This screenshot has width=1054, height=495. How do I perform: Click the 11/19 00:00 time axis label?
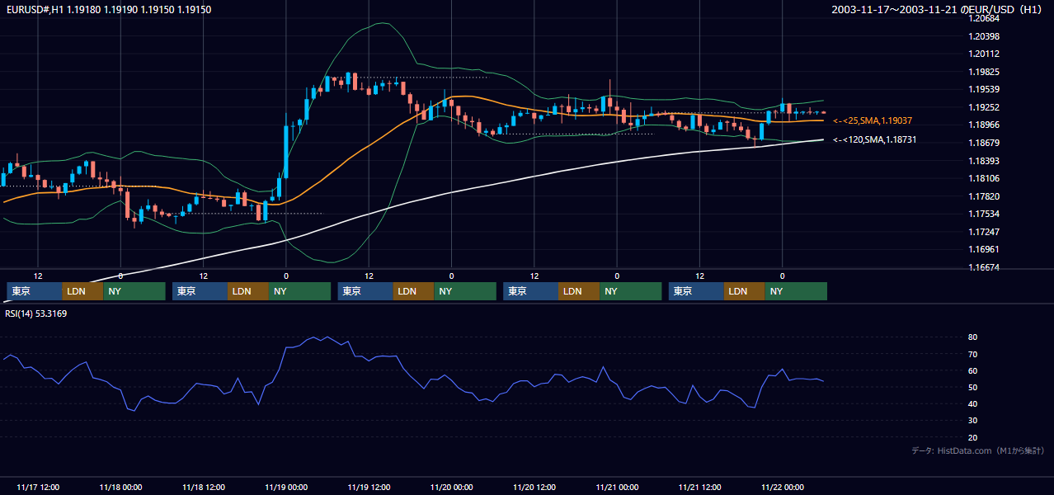coord(286,488)
